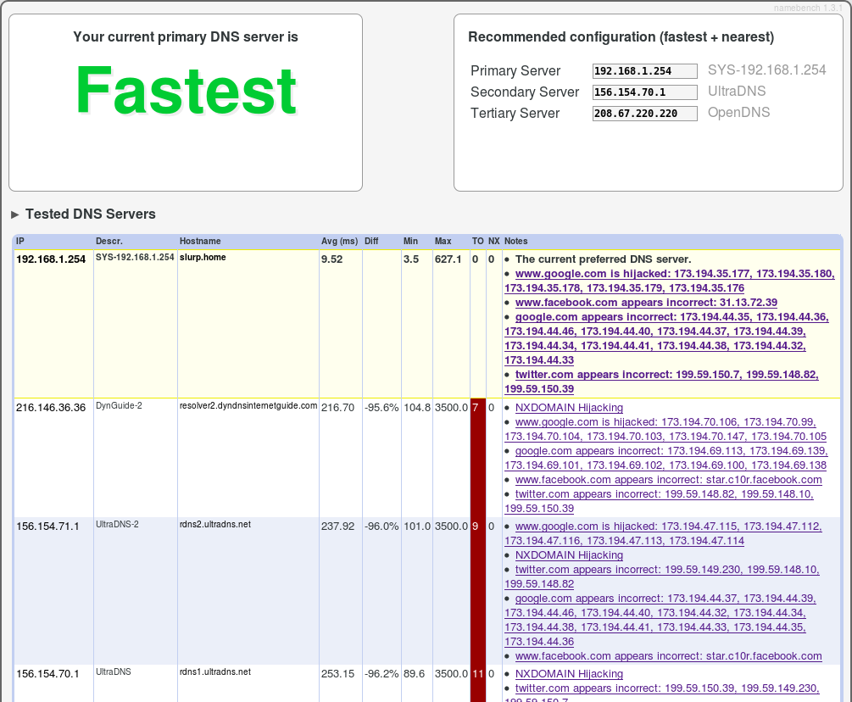Viewport: 852px width, 702px height.
Task: Click the Secondary Server IP field
Action: point(645,92)
